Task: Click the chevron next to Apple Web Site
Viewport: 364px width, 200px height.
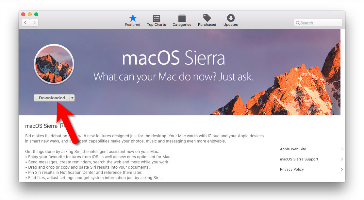Action: 342,149
